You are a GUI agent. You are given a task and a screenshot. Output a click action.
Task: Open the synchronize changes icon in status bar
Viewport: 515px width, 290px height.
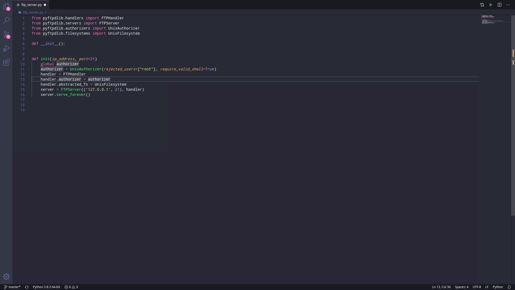[27, 287]
